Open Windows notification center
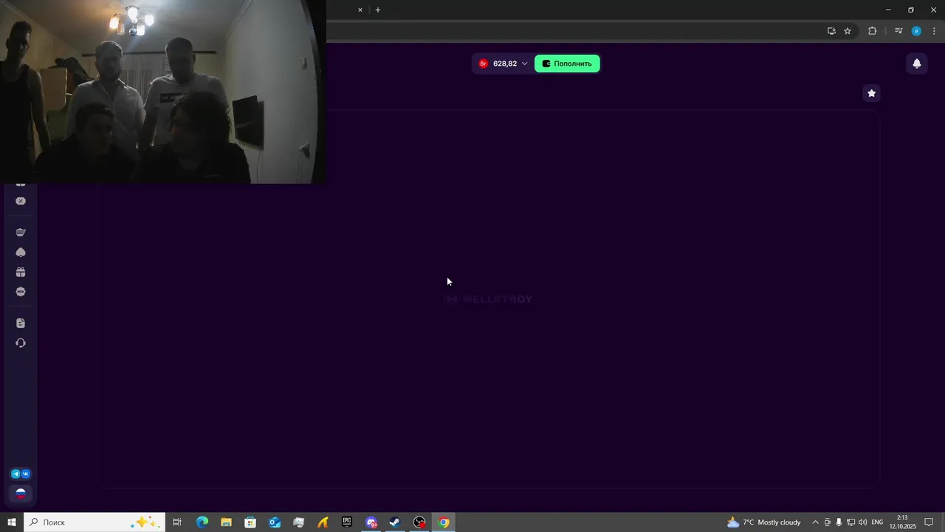 (x=929, y=522)
